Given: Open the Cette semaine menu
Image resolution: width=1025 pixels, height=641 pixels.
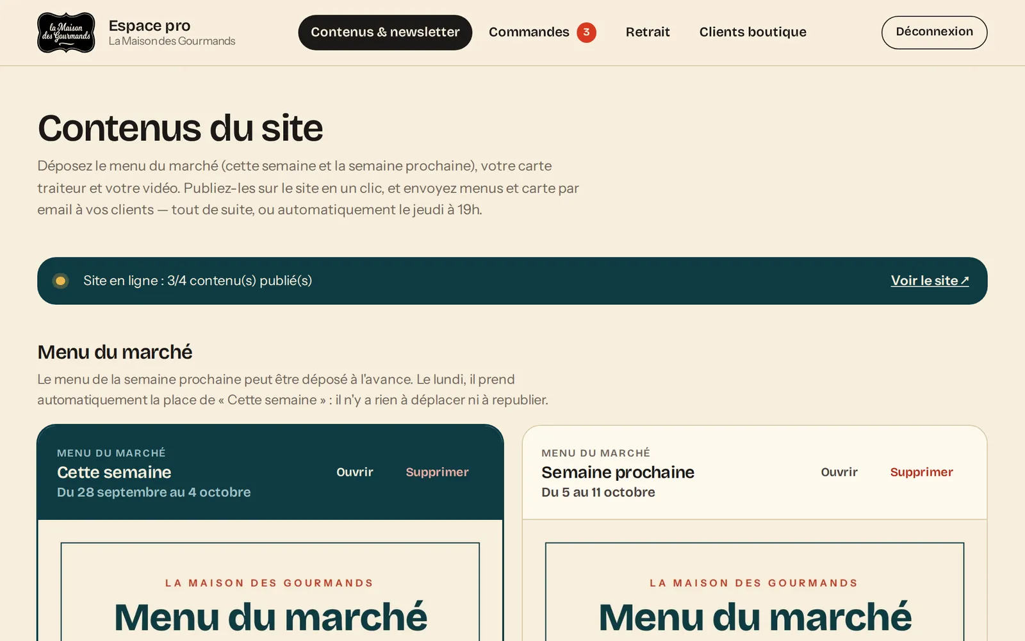Looking at the screenshot, I should click(x=355, y=472).
